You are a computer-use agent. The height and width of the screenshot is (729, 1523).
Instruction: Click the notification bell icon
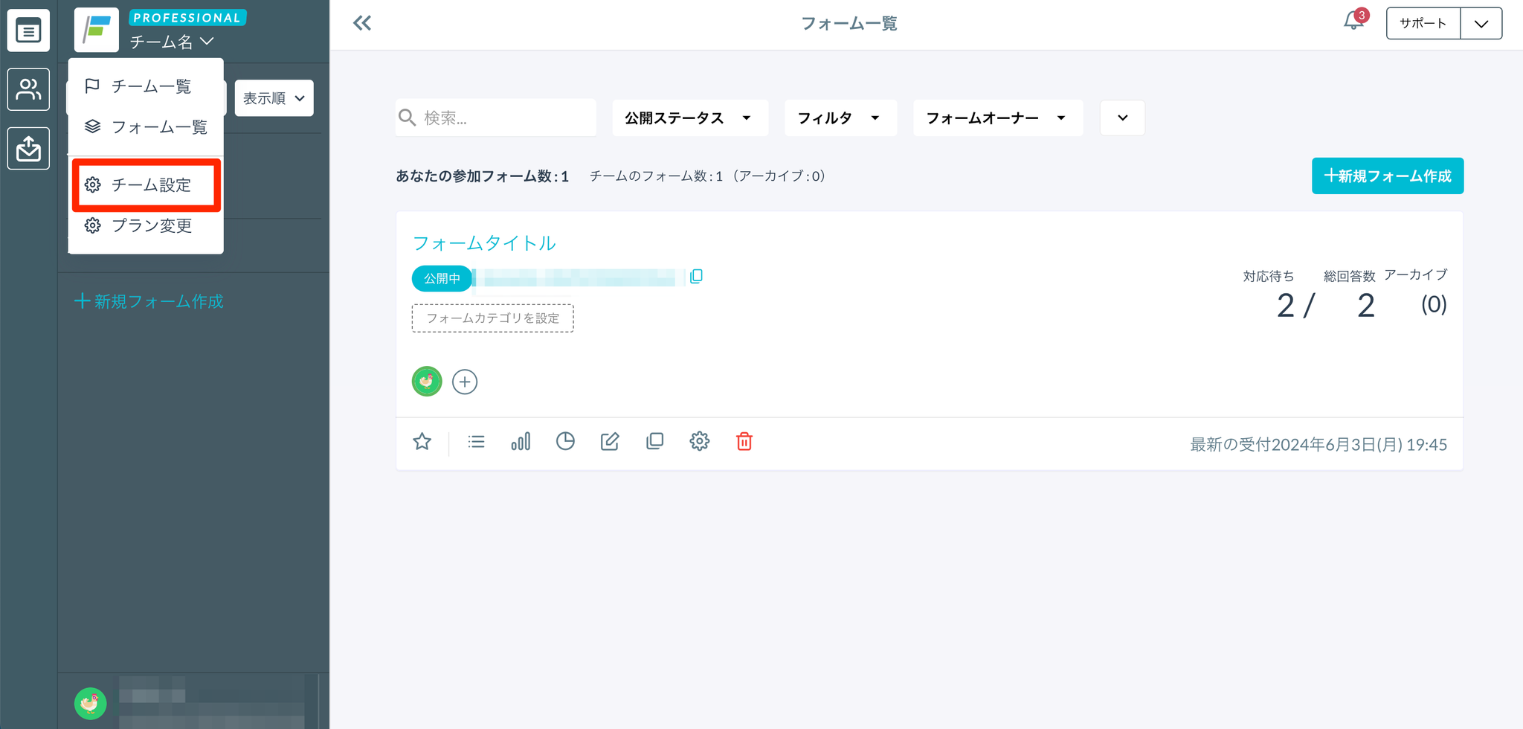(1353, 22)
